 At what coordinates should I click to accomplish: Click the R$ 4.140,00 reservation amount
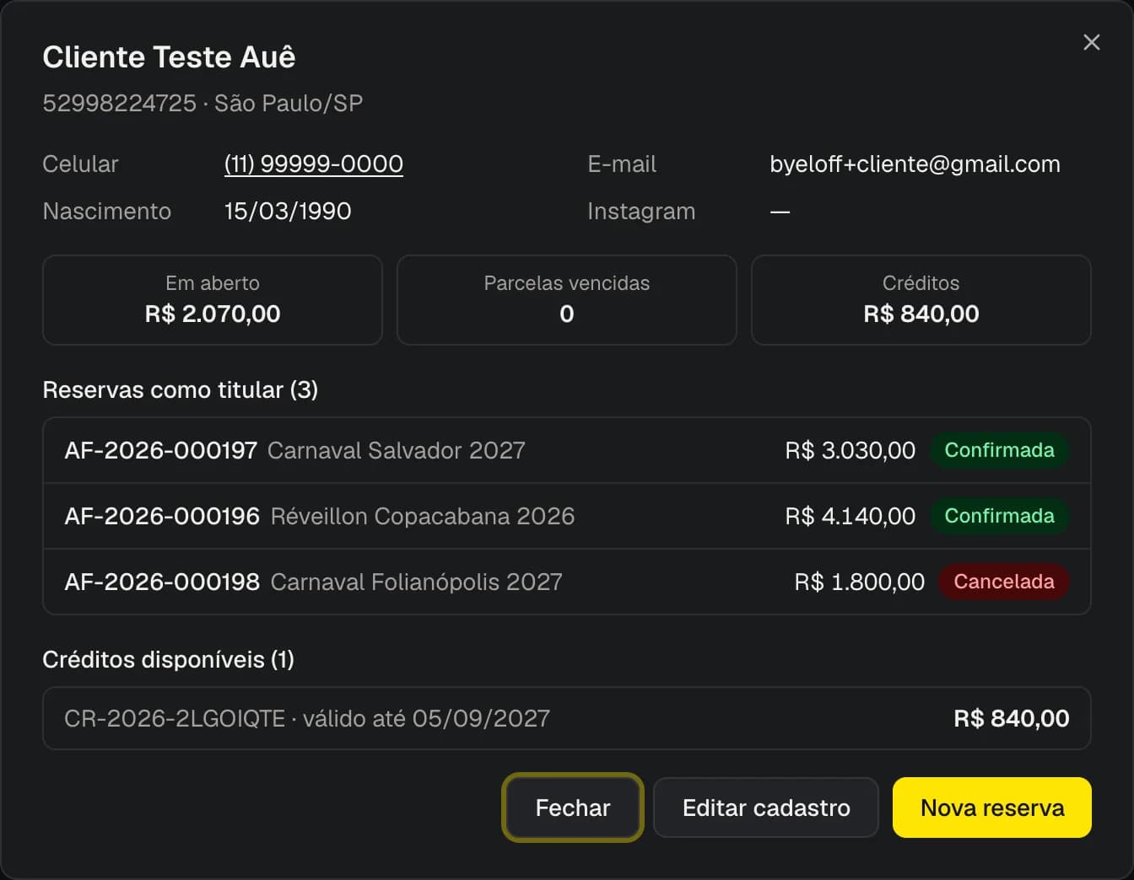[x=850, y=516]
